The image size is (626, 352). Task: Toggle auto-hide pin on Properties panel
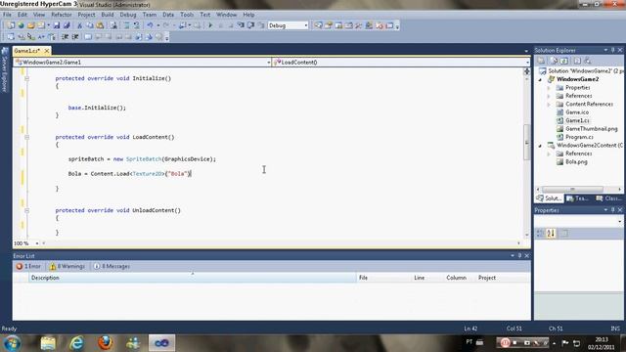[613, 210]
